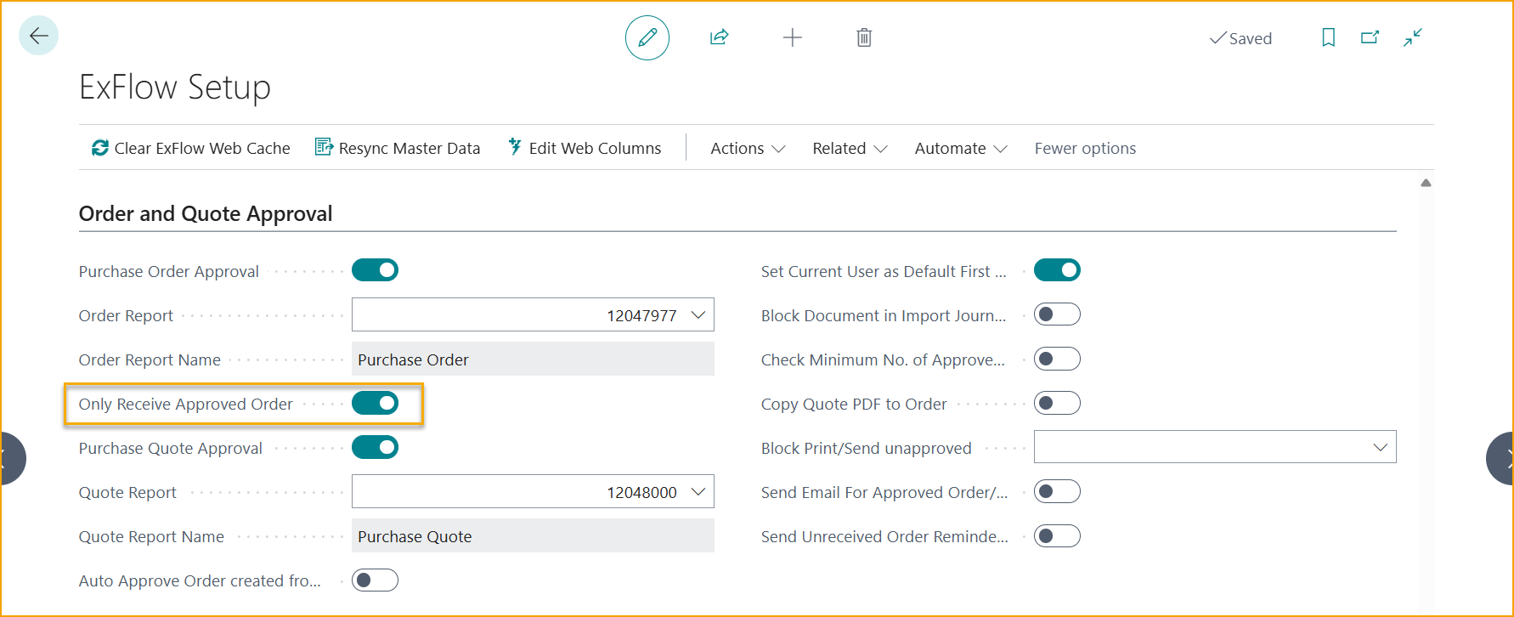Click the ExFlow Setup page title
1514x617 pixels.
pos(175,87)
